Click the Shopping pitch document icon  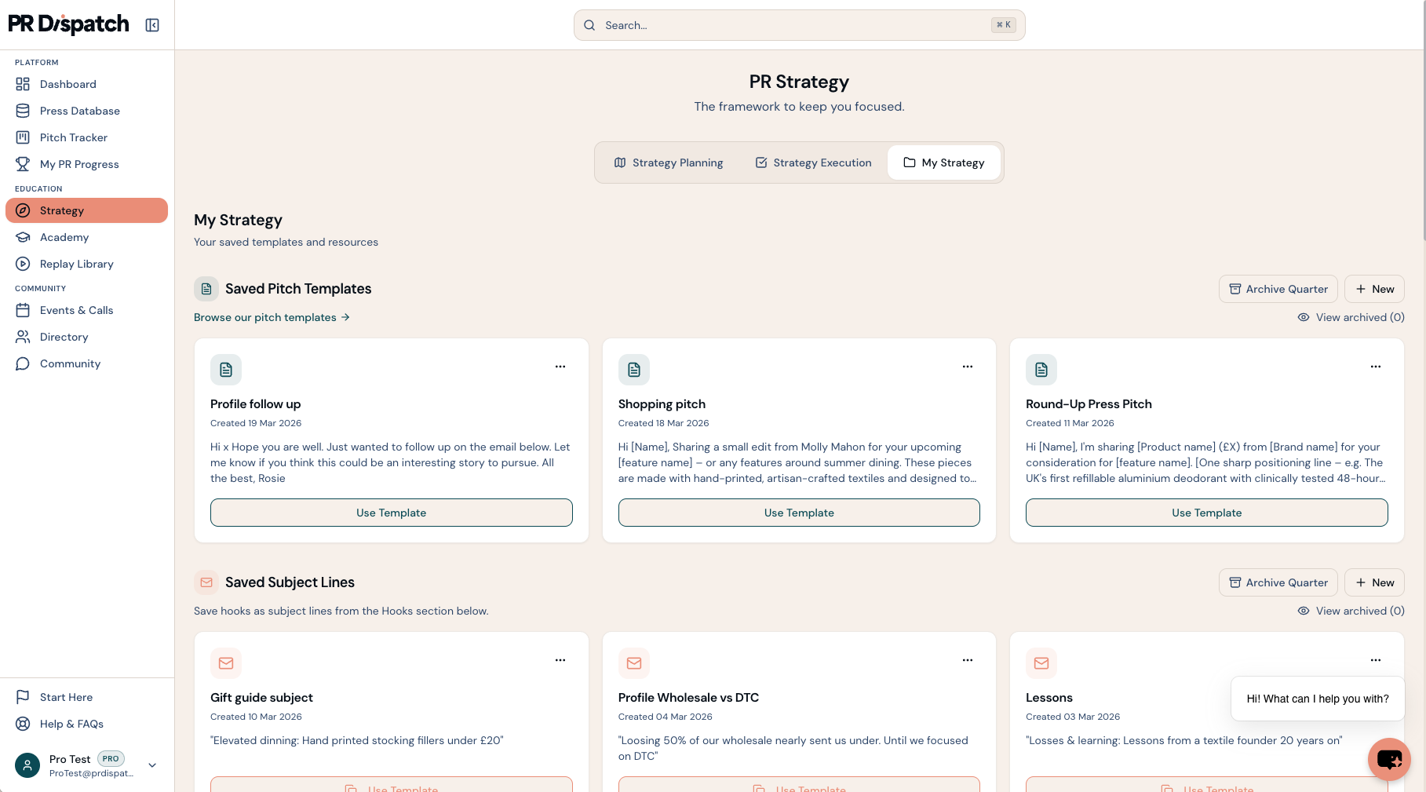pyautogui.click(x=634, y=370)
